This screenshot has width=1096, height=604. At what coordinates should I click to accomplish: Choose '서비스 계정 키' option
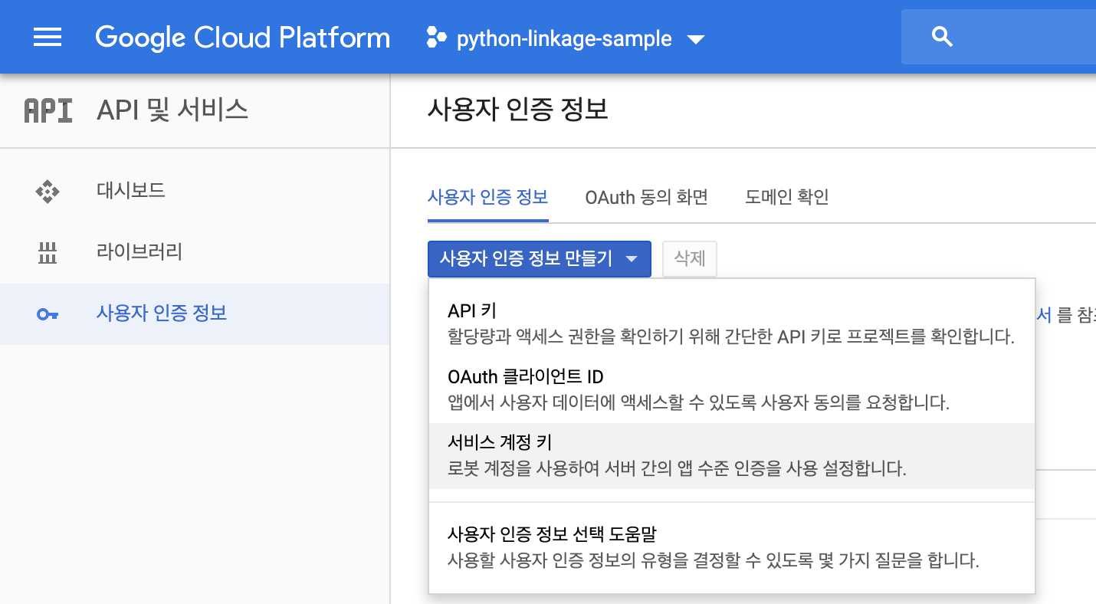(731, 456)
